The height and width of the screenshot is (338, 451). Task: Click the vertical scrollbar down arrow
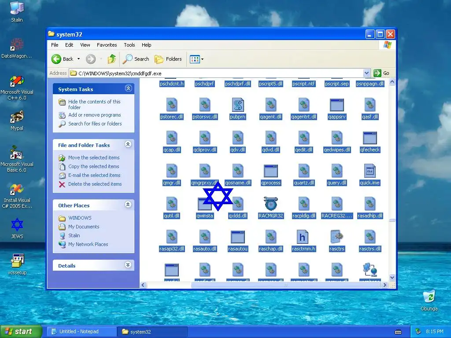point(392,277)
